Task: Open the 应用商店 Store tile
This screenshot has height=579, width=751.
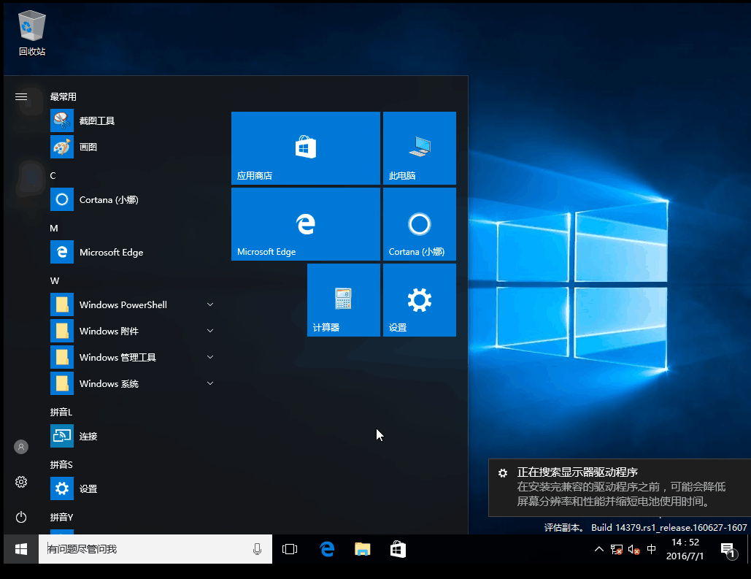Action: point(305,147)
